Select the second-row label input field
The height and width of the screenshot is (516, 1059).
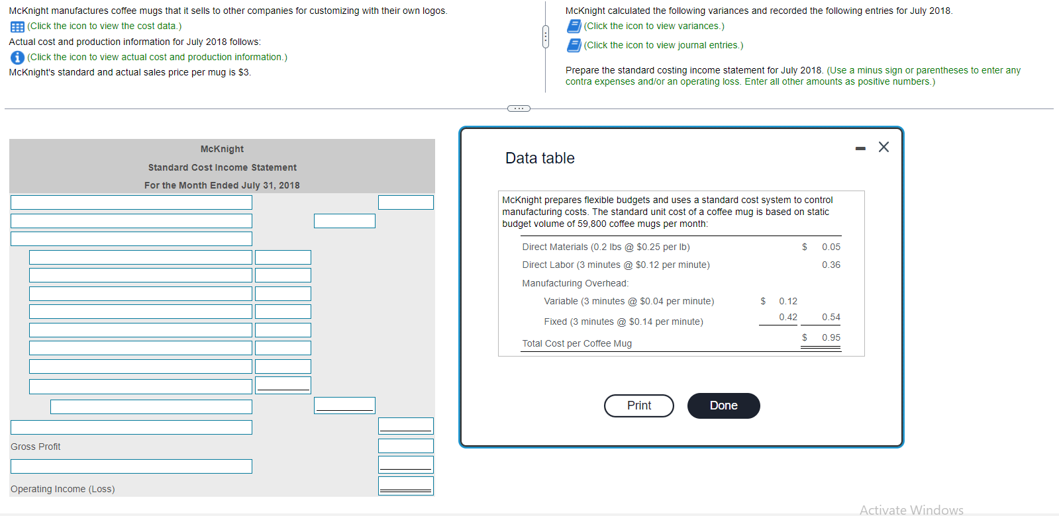tap(131, 221)
